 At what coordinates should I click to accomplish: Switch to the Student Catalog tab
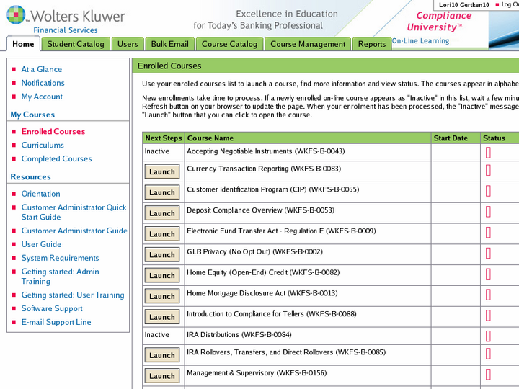click(76, 44)
